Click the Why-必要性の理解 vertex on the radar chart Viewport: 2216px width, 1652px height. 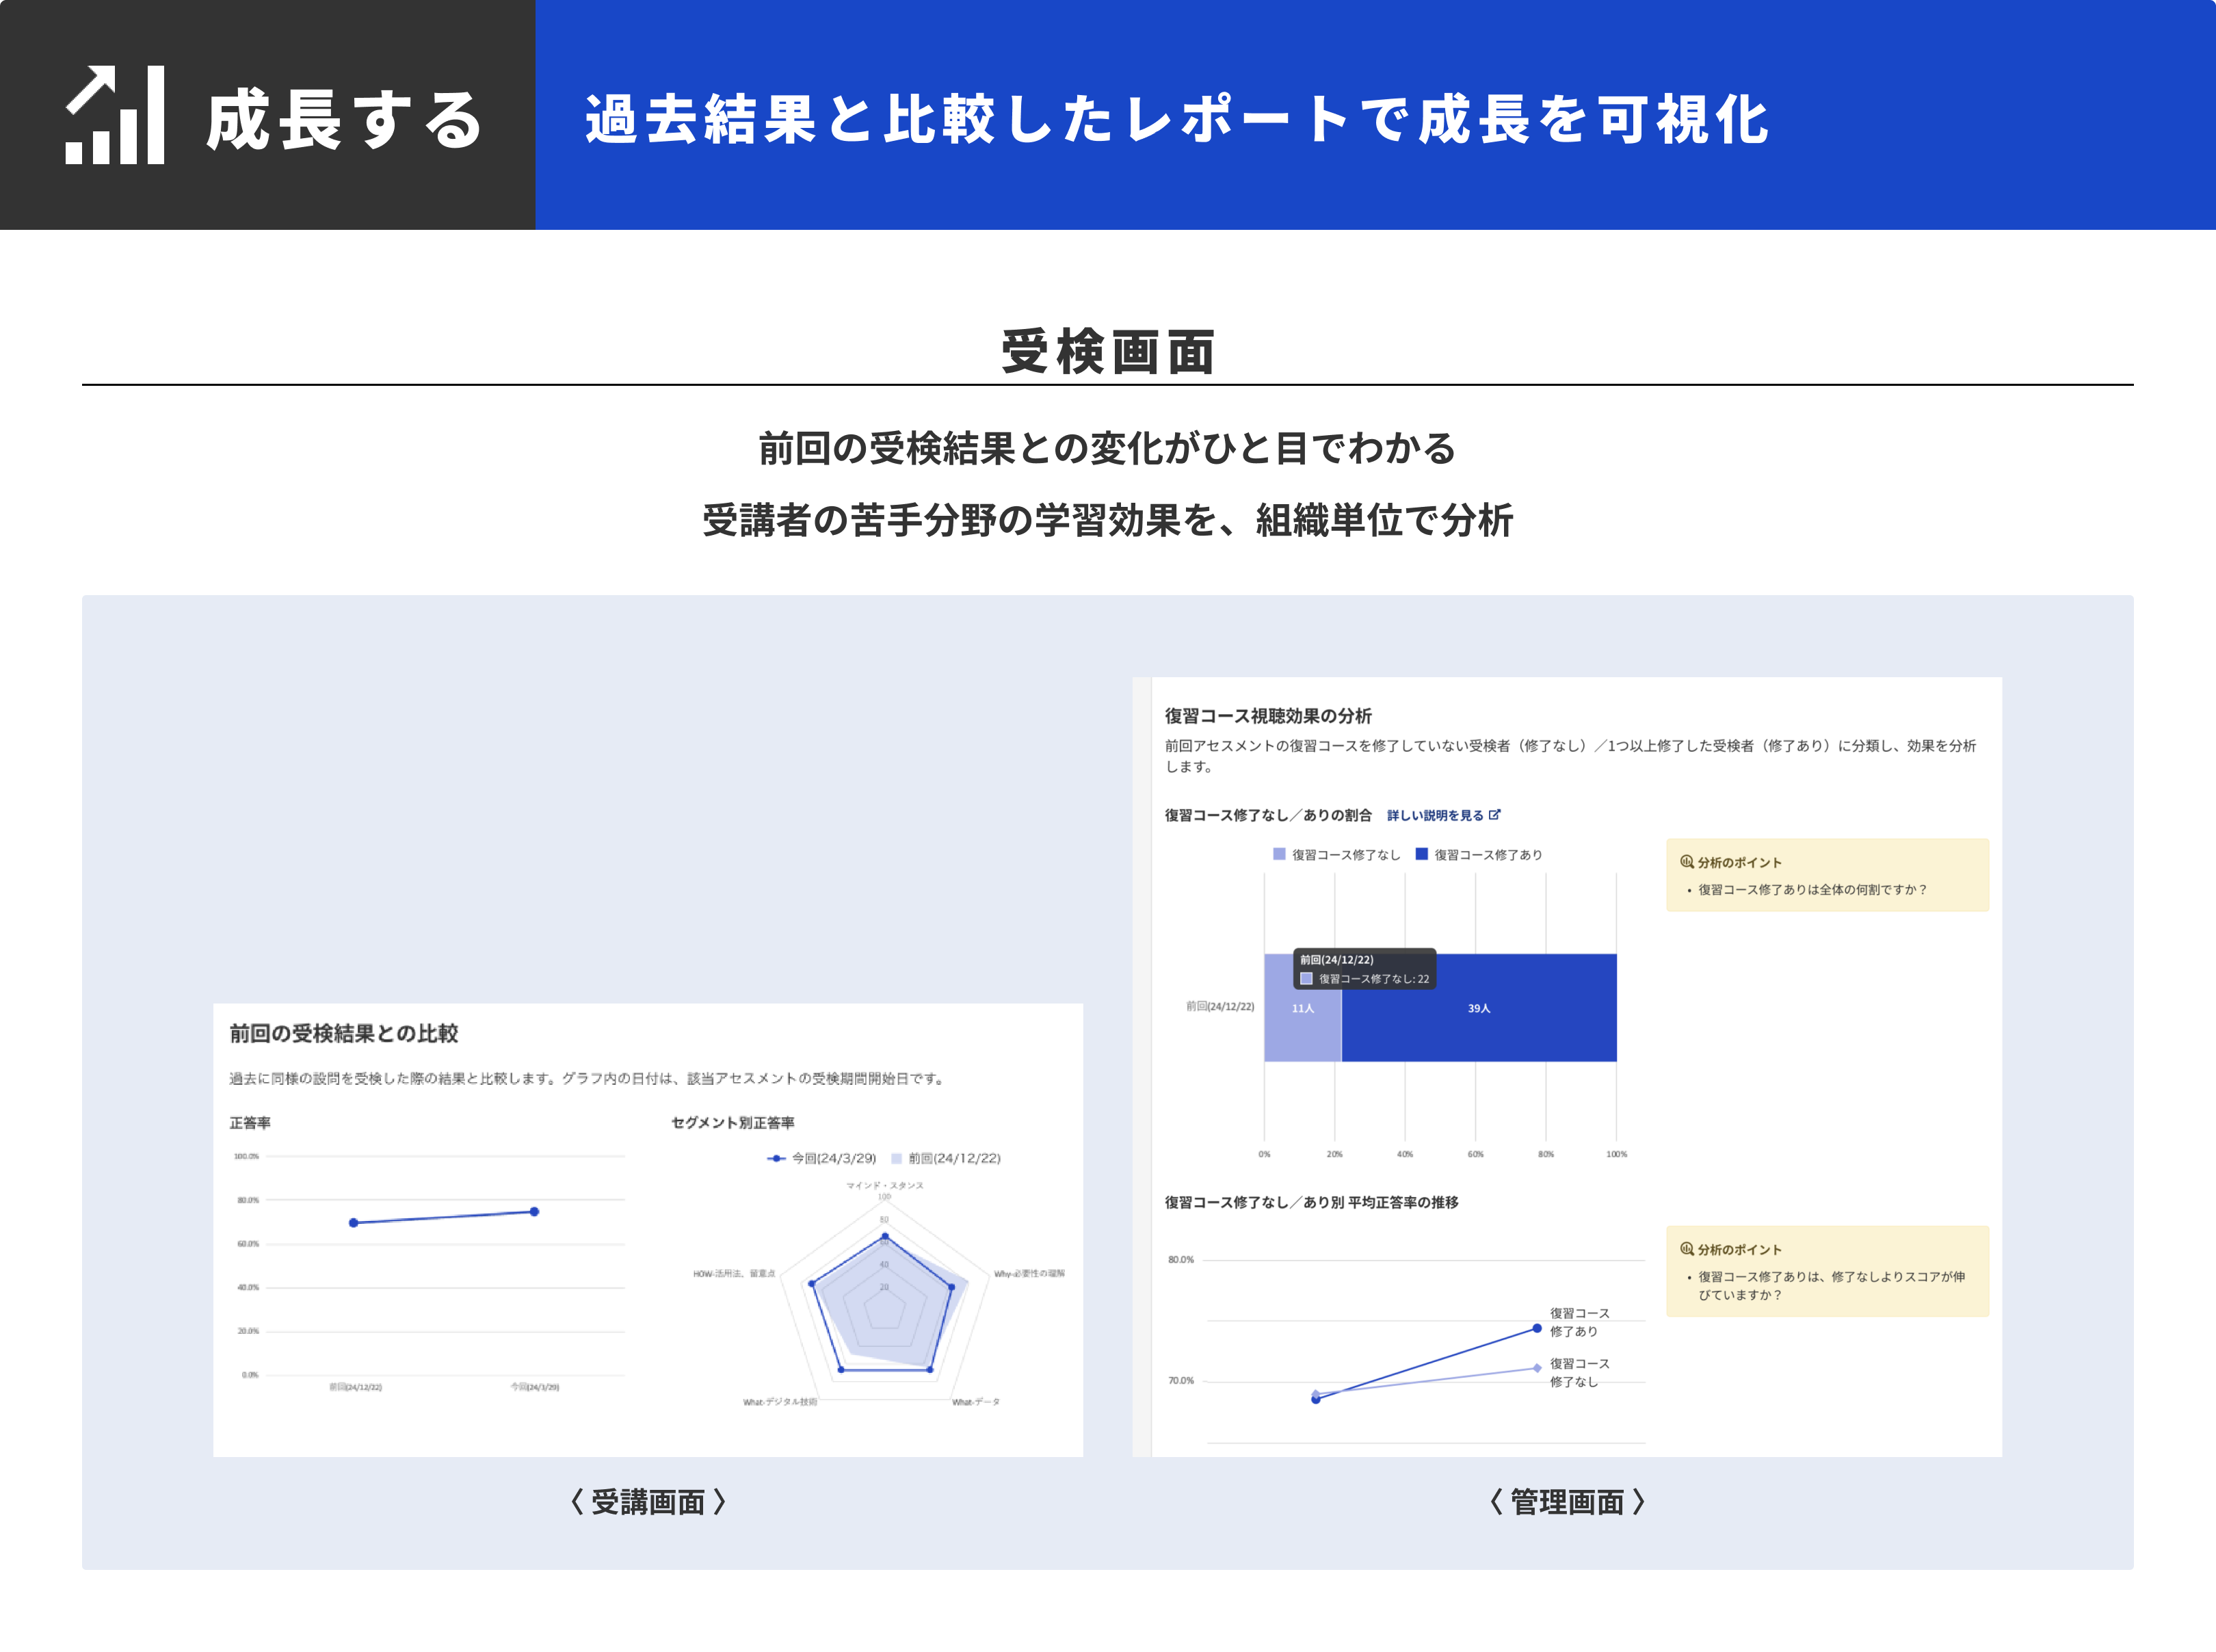click(951, 1287)
